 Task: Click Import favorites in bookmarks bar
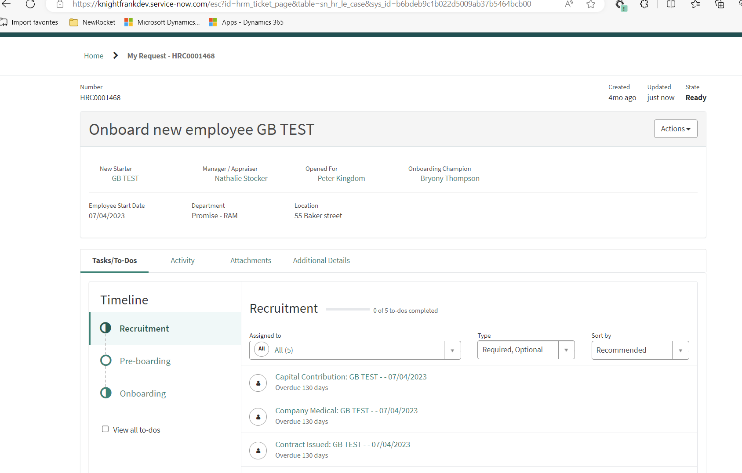point(29,22)
